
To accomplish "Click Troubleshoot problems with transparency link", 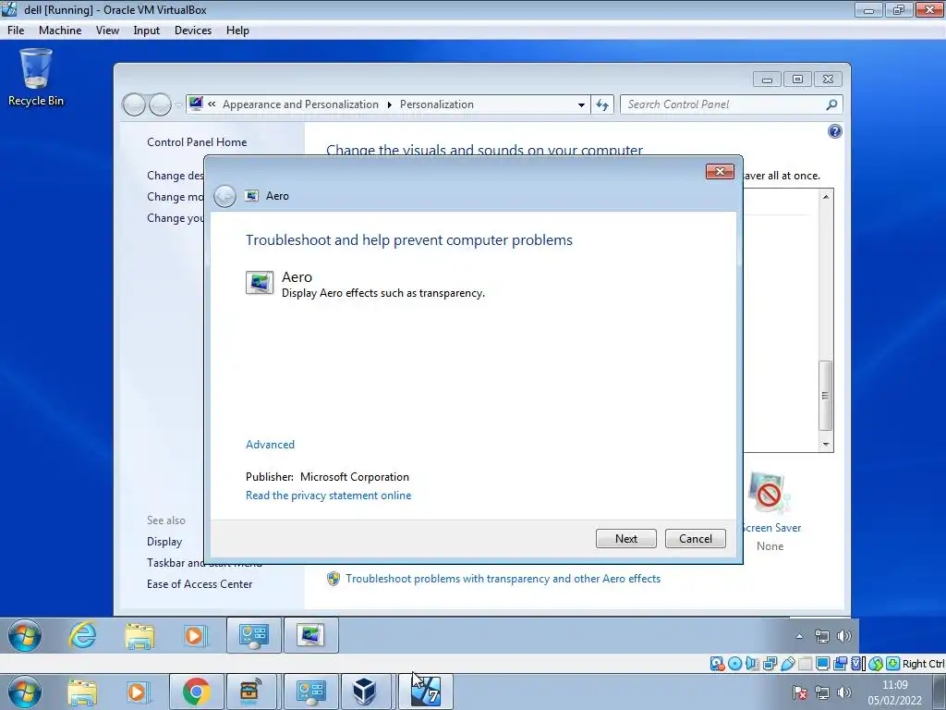I will coord(503,579).
